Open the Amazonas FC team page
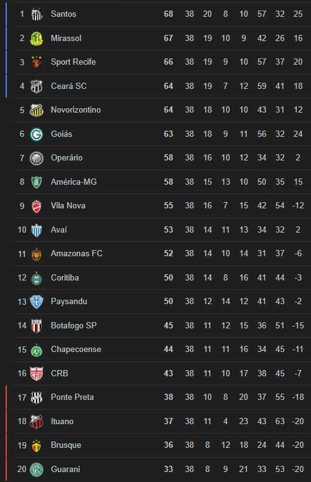This screenshot has width=311, height=482. 77,254
